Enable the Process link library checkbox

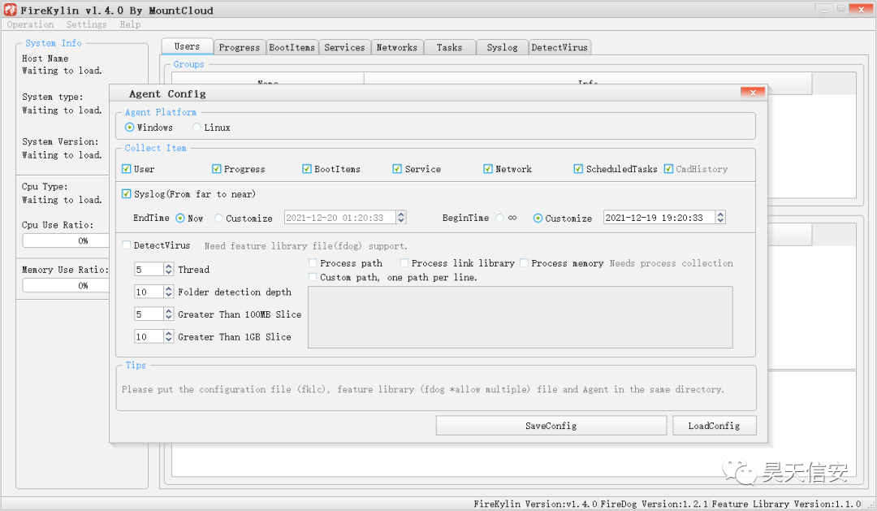coord(404,262)
